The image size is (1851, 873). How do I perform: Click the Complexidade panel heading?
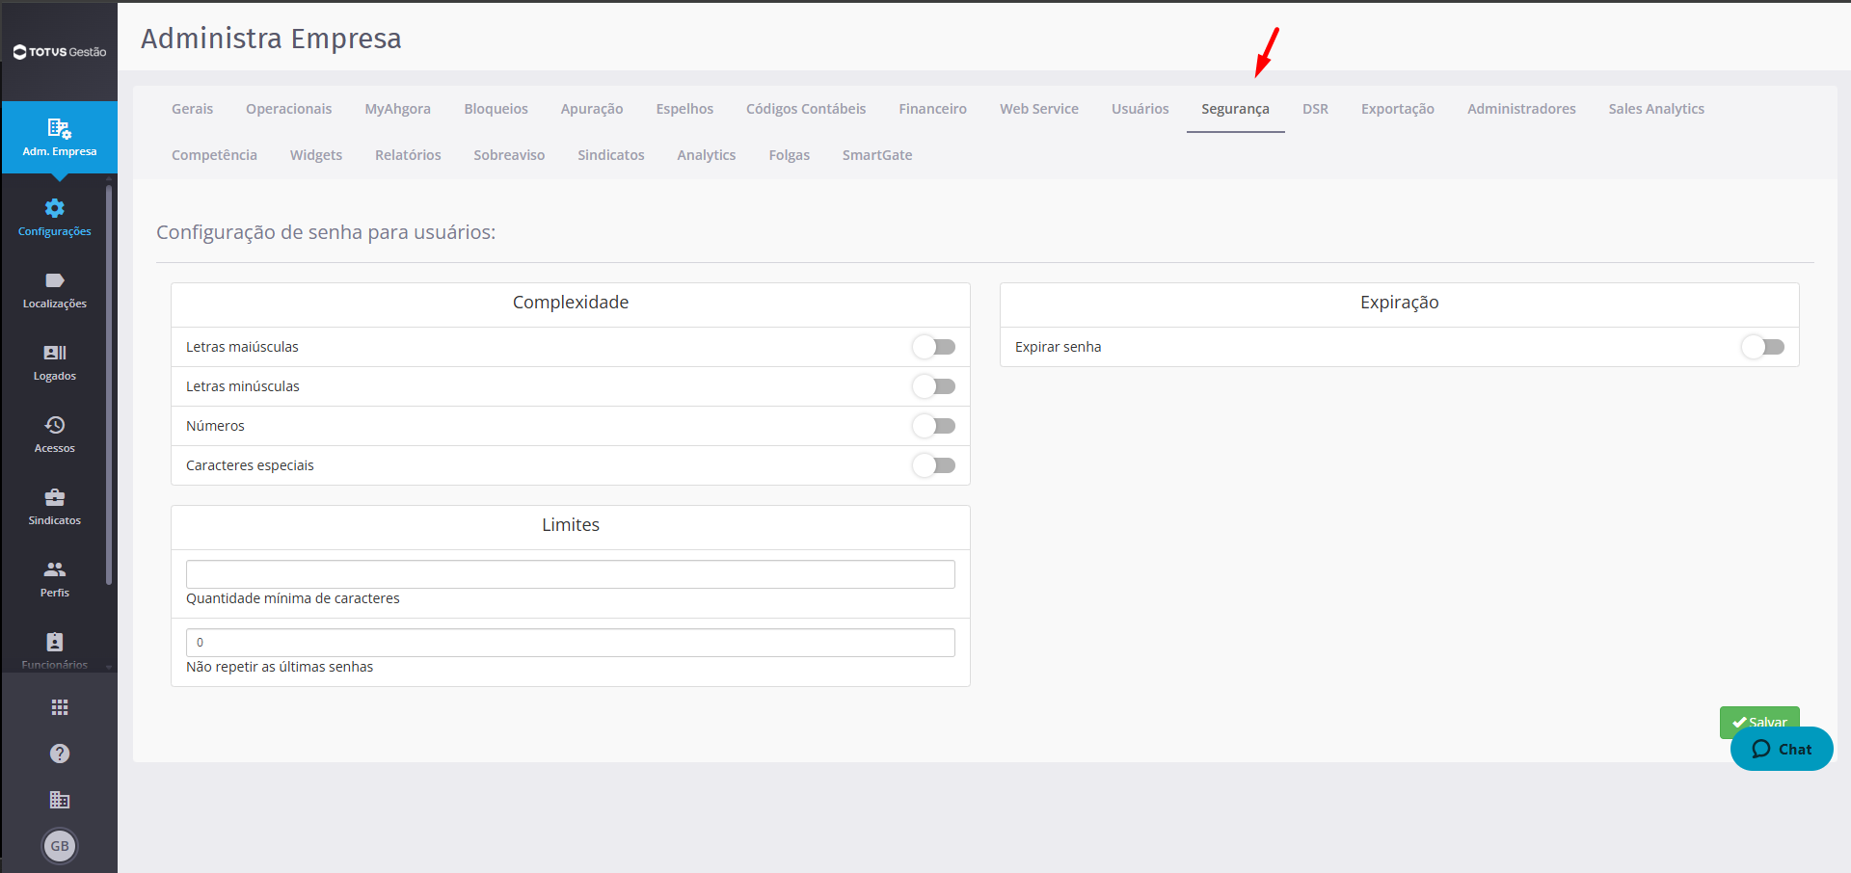point(571,303)
